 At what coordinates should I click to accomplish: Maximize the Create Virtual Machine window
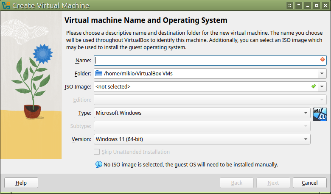pos(317,6)
